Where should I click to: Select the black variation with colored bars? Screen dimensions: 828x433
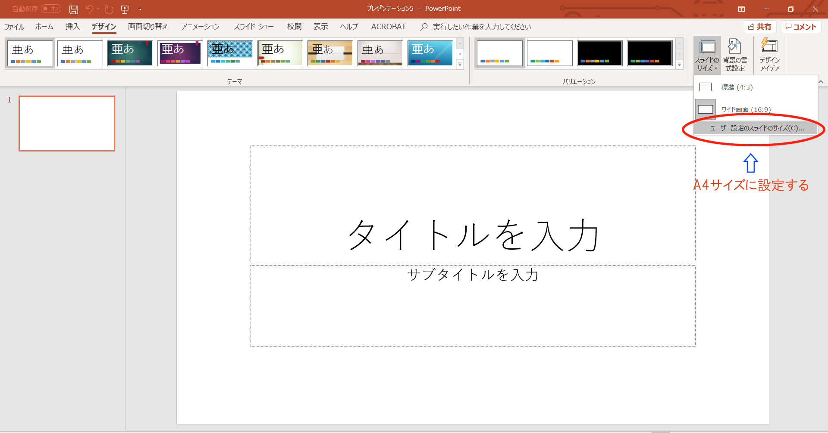pos(599,53)
